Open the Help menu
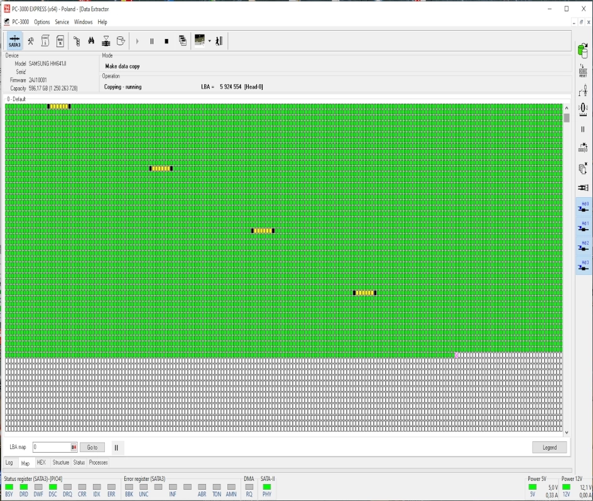Image resolution: width=593 pixels, height=501 pixels. (102, 22)
